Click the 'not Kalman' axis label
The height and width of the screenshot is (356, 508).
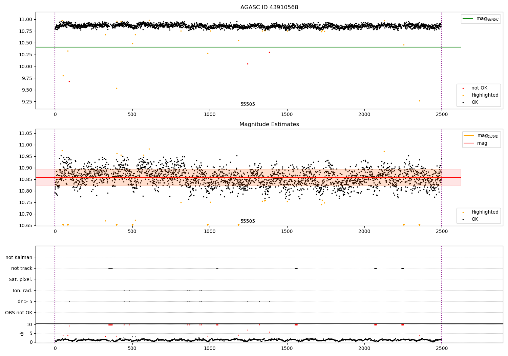(x=19, y=257)
